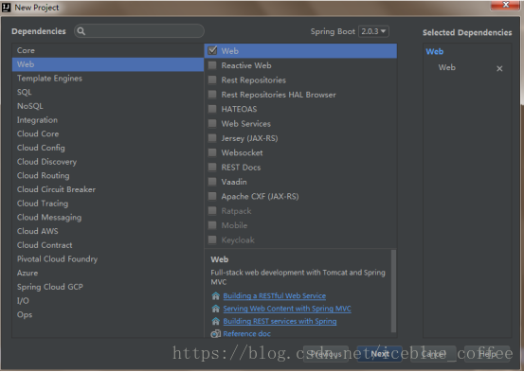Click the Reference doc icon
The height and width of the screenshot is (372, 524).
coord(215,333)
